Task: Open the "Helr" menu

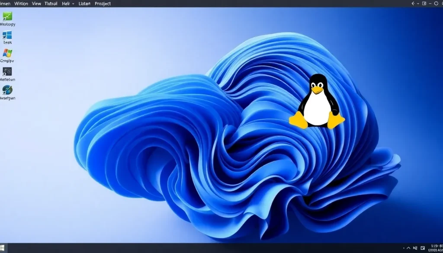Action: coord(66,3)
